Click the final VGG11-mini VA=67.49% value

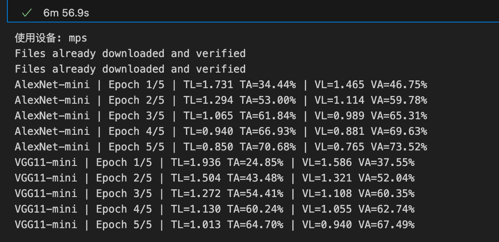click(386, 225)
